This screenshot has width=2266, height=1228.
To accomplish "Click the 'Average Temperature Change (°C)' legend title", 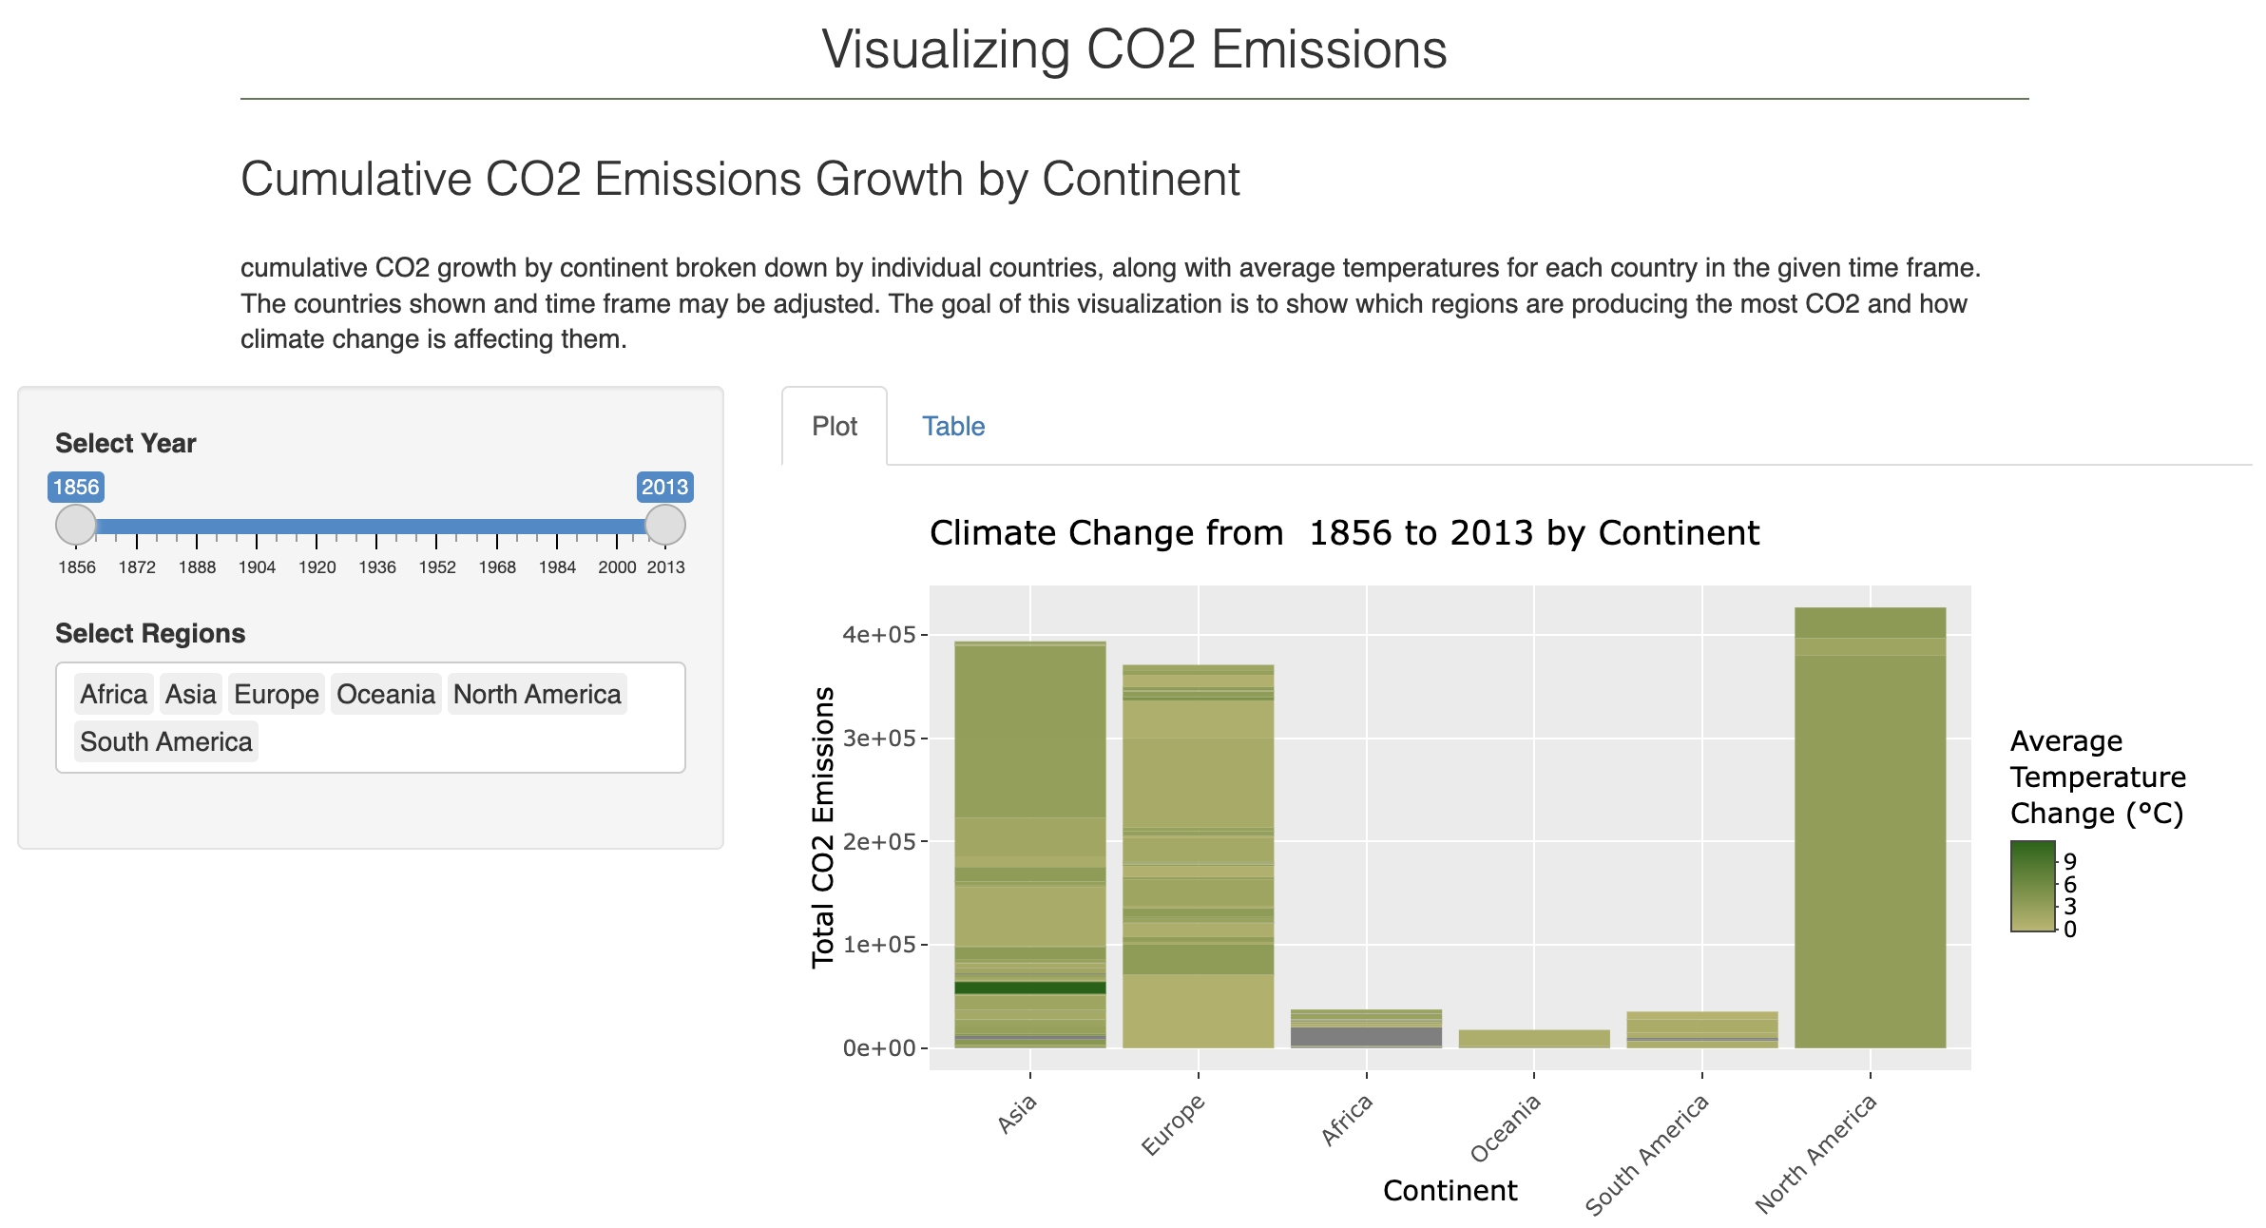I will pyautogui.click(x=2098, y=777).
